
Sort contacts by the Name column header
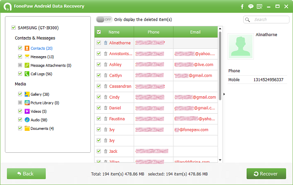click(x=114, y=32)
